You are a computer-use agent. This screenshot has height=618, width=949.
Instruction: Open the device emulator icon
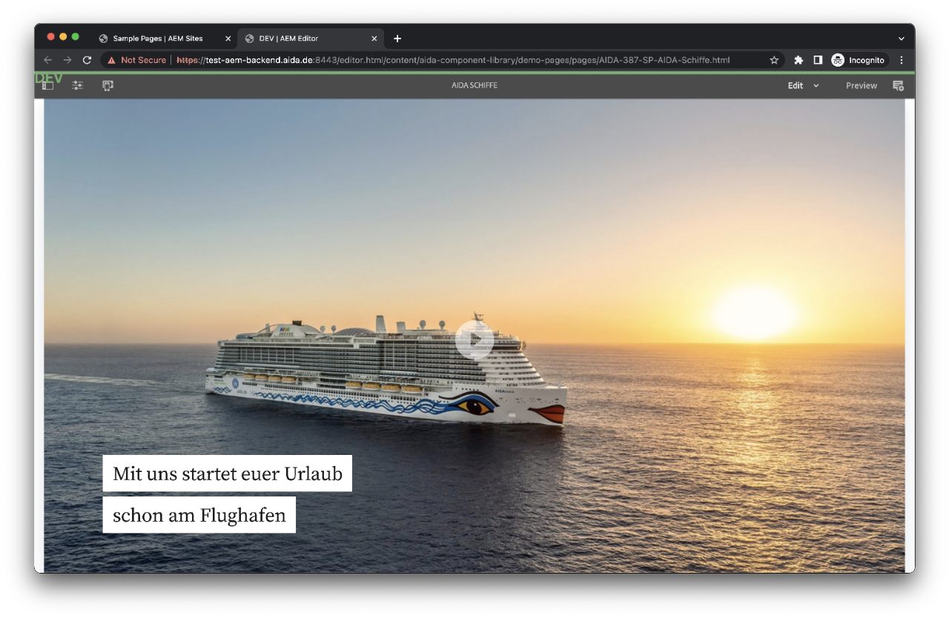pyautogui.click(x=108, y=85)
